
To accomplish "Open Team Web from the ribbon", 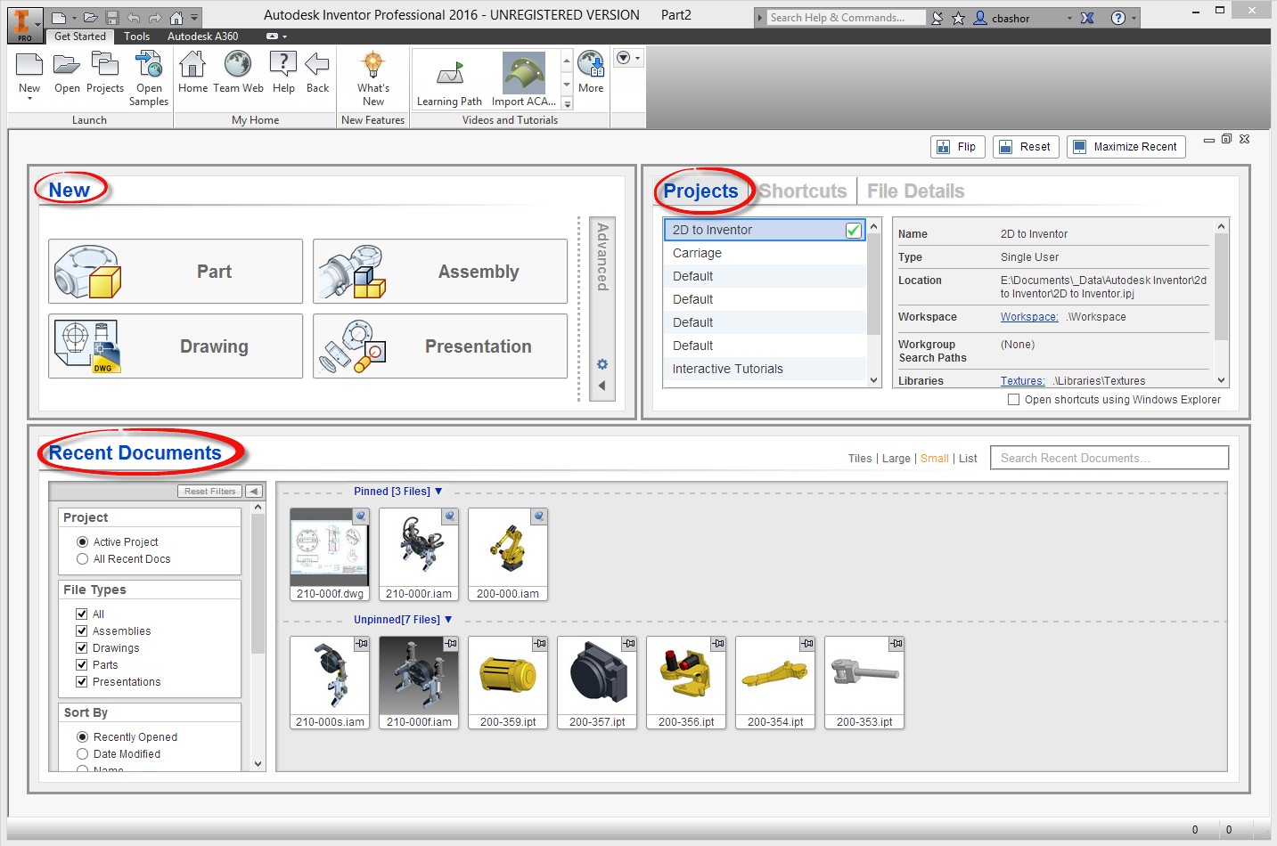I will tap(238, 71).
